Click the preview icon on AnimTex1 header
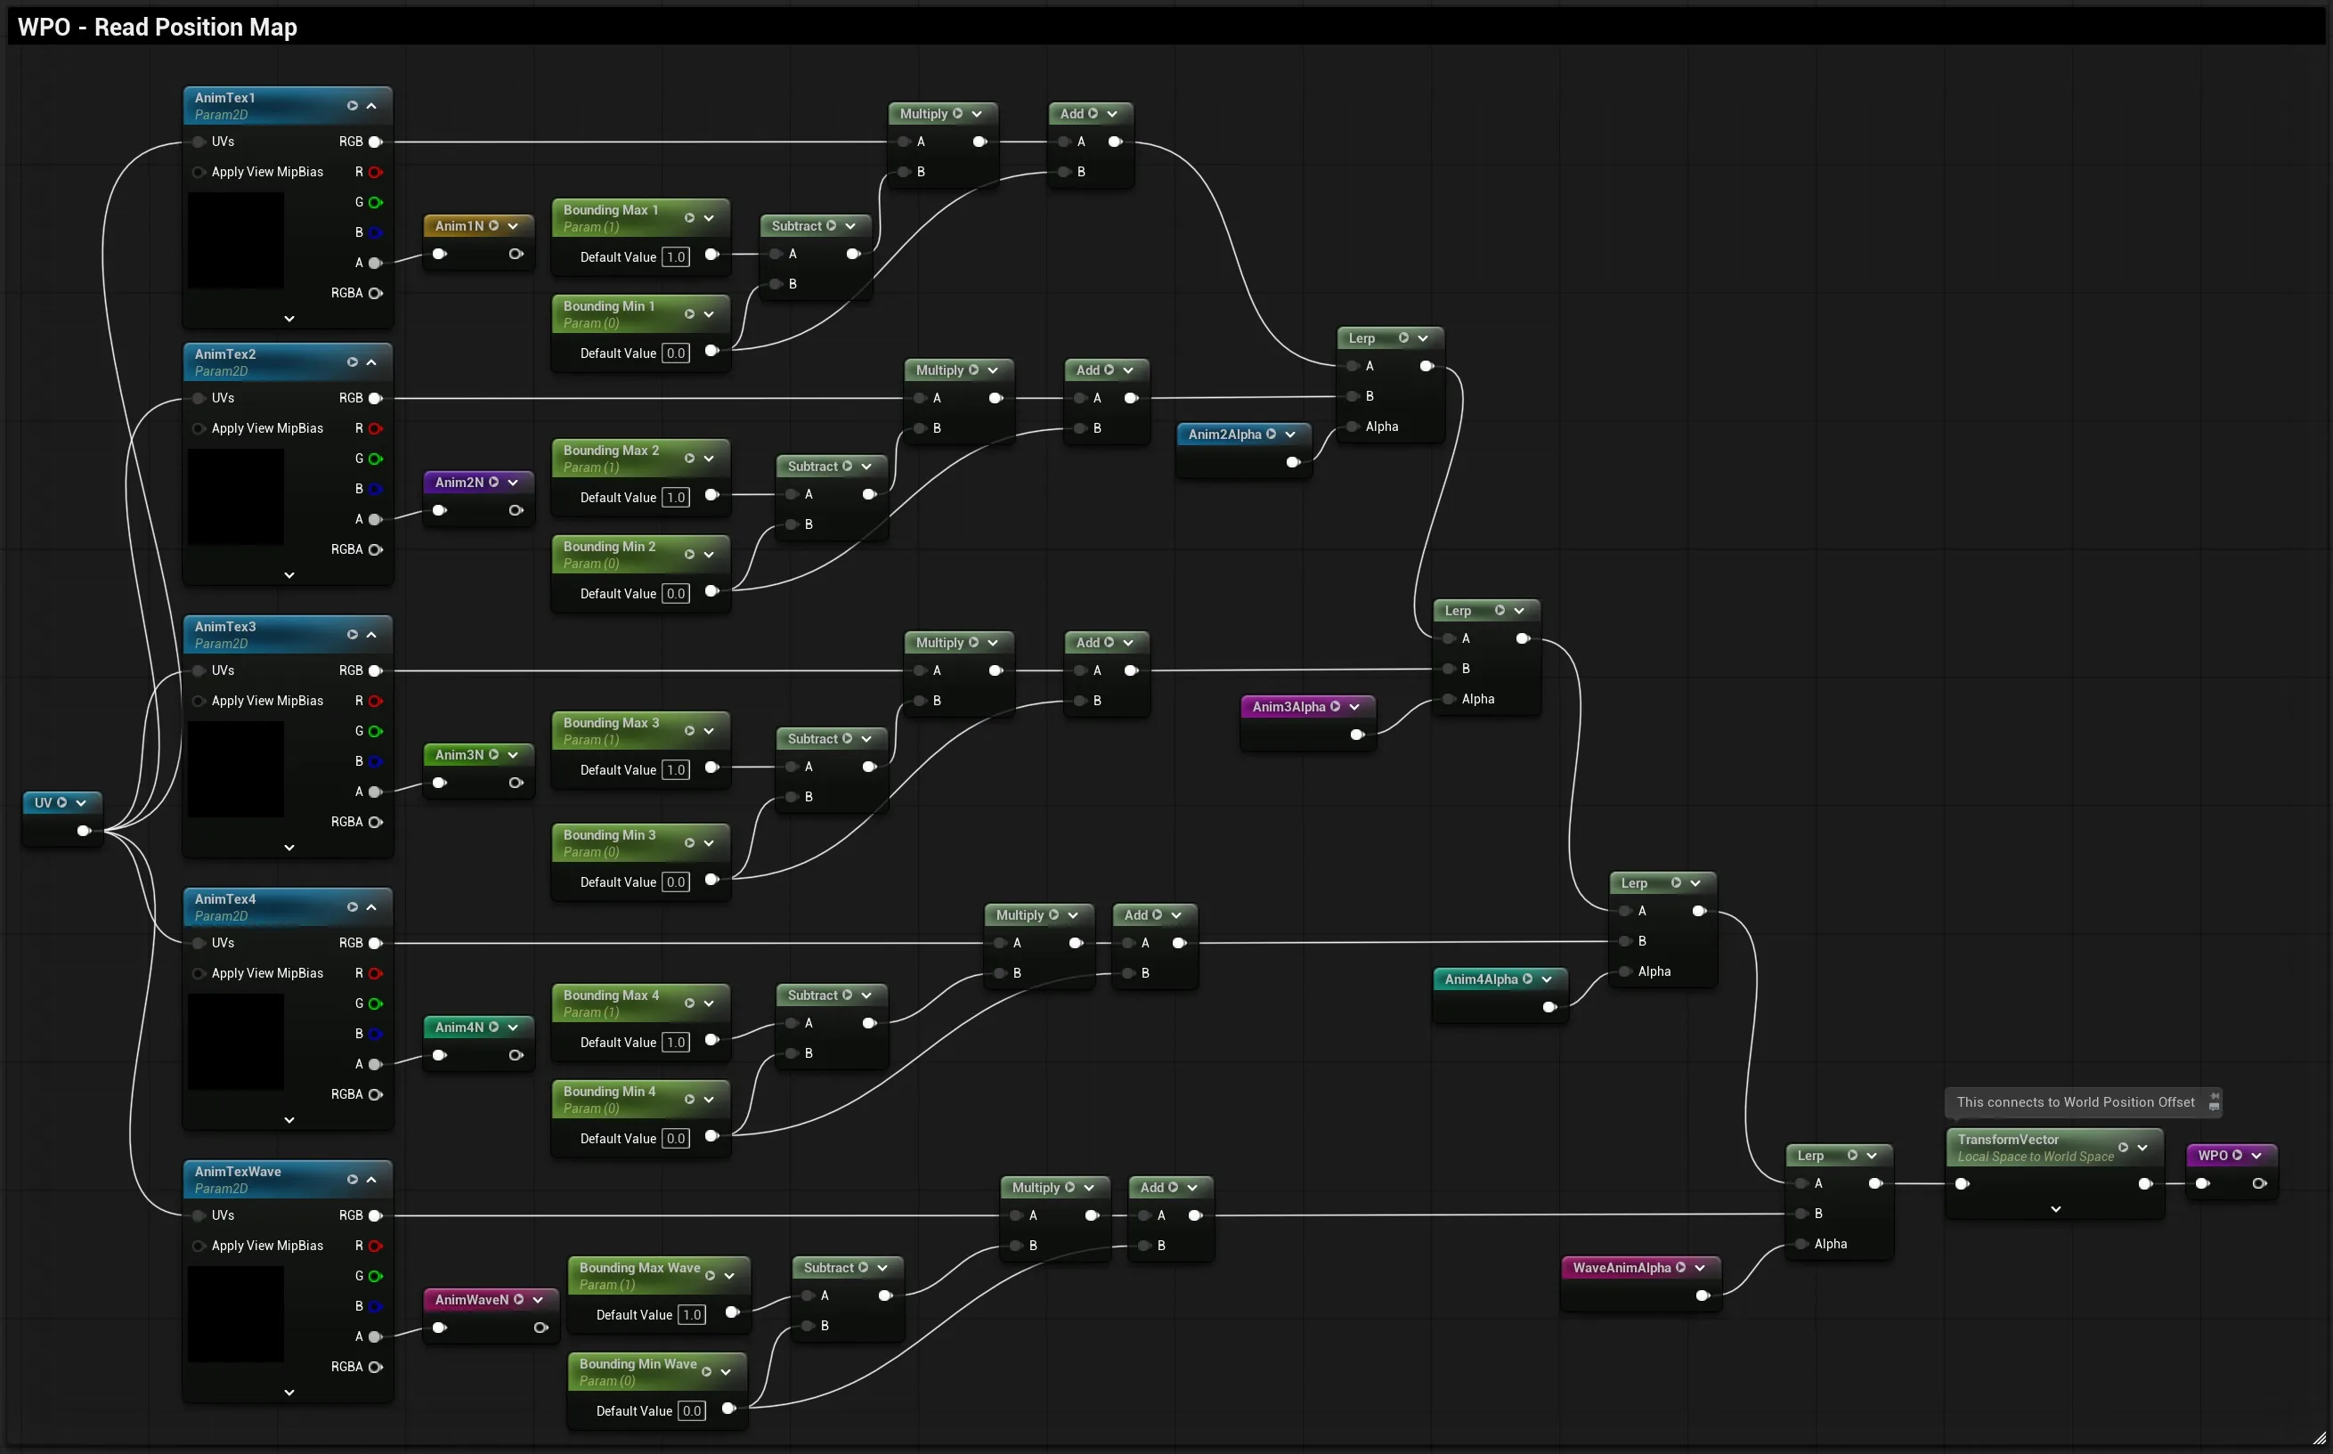Viewport: 2333px width, 1454px height. coord(352,106)
